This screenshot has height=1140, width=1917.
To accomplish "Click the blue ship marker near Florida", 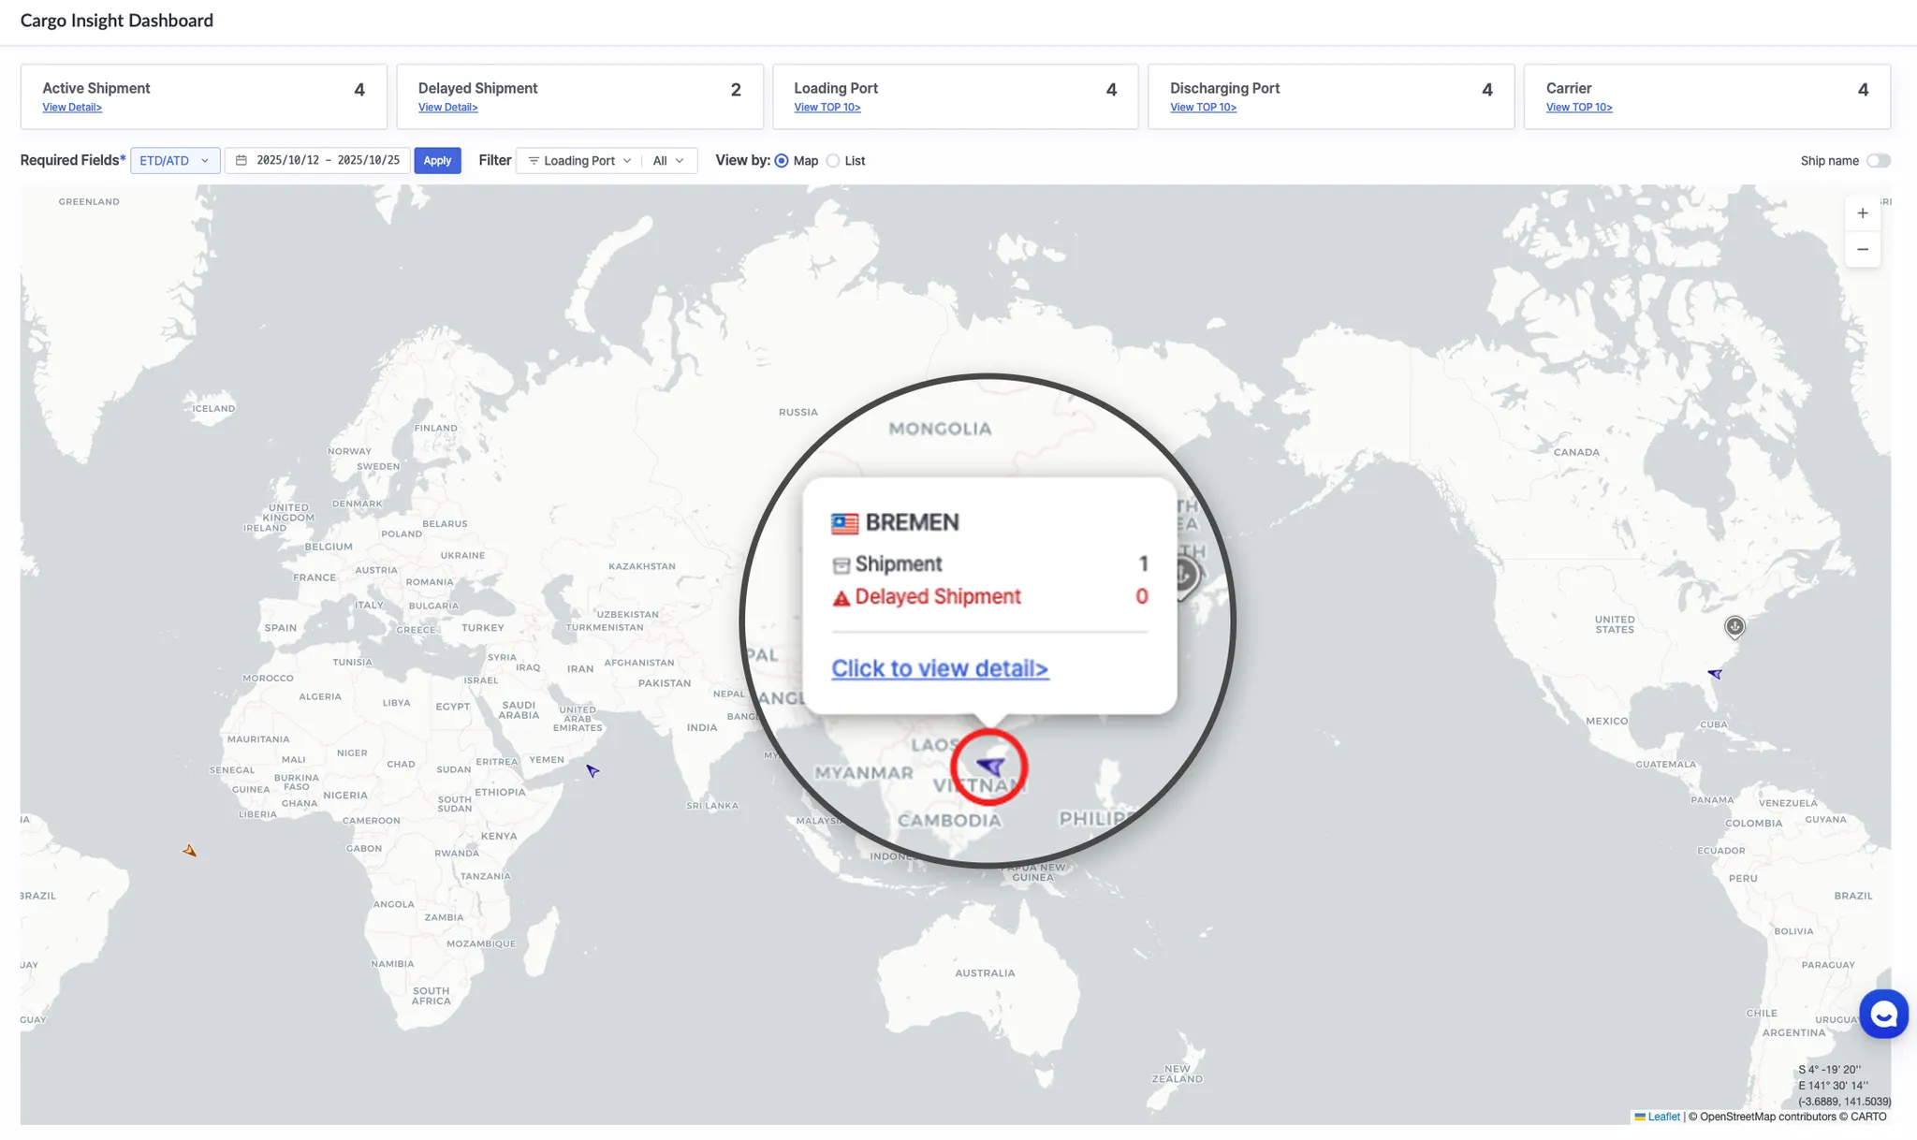I will click(1715, 674).
